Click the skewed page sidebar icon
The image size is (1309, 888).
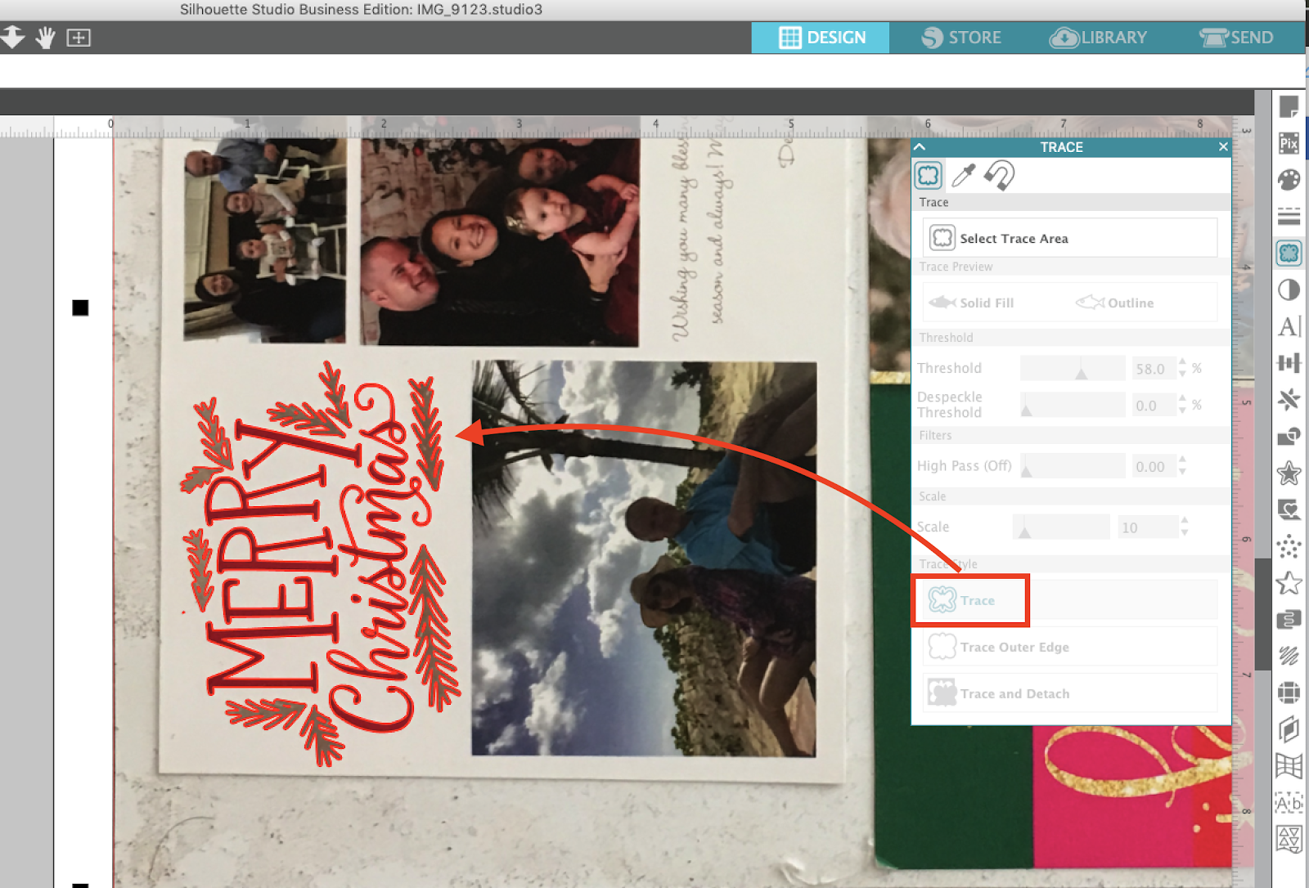[1289, 729]
